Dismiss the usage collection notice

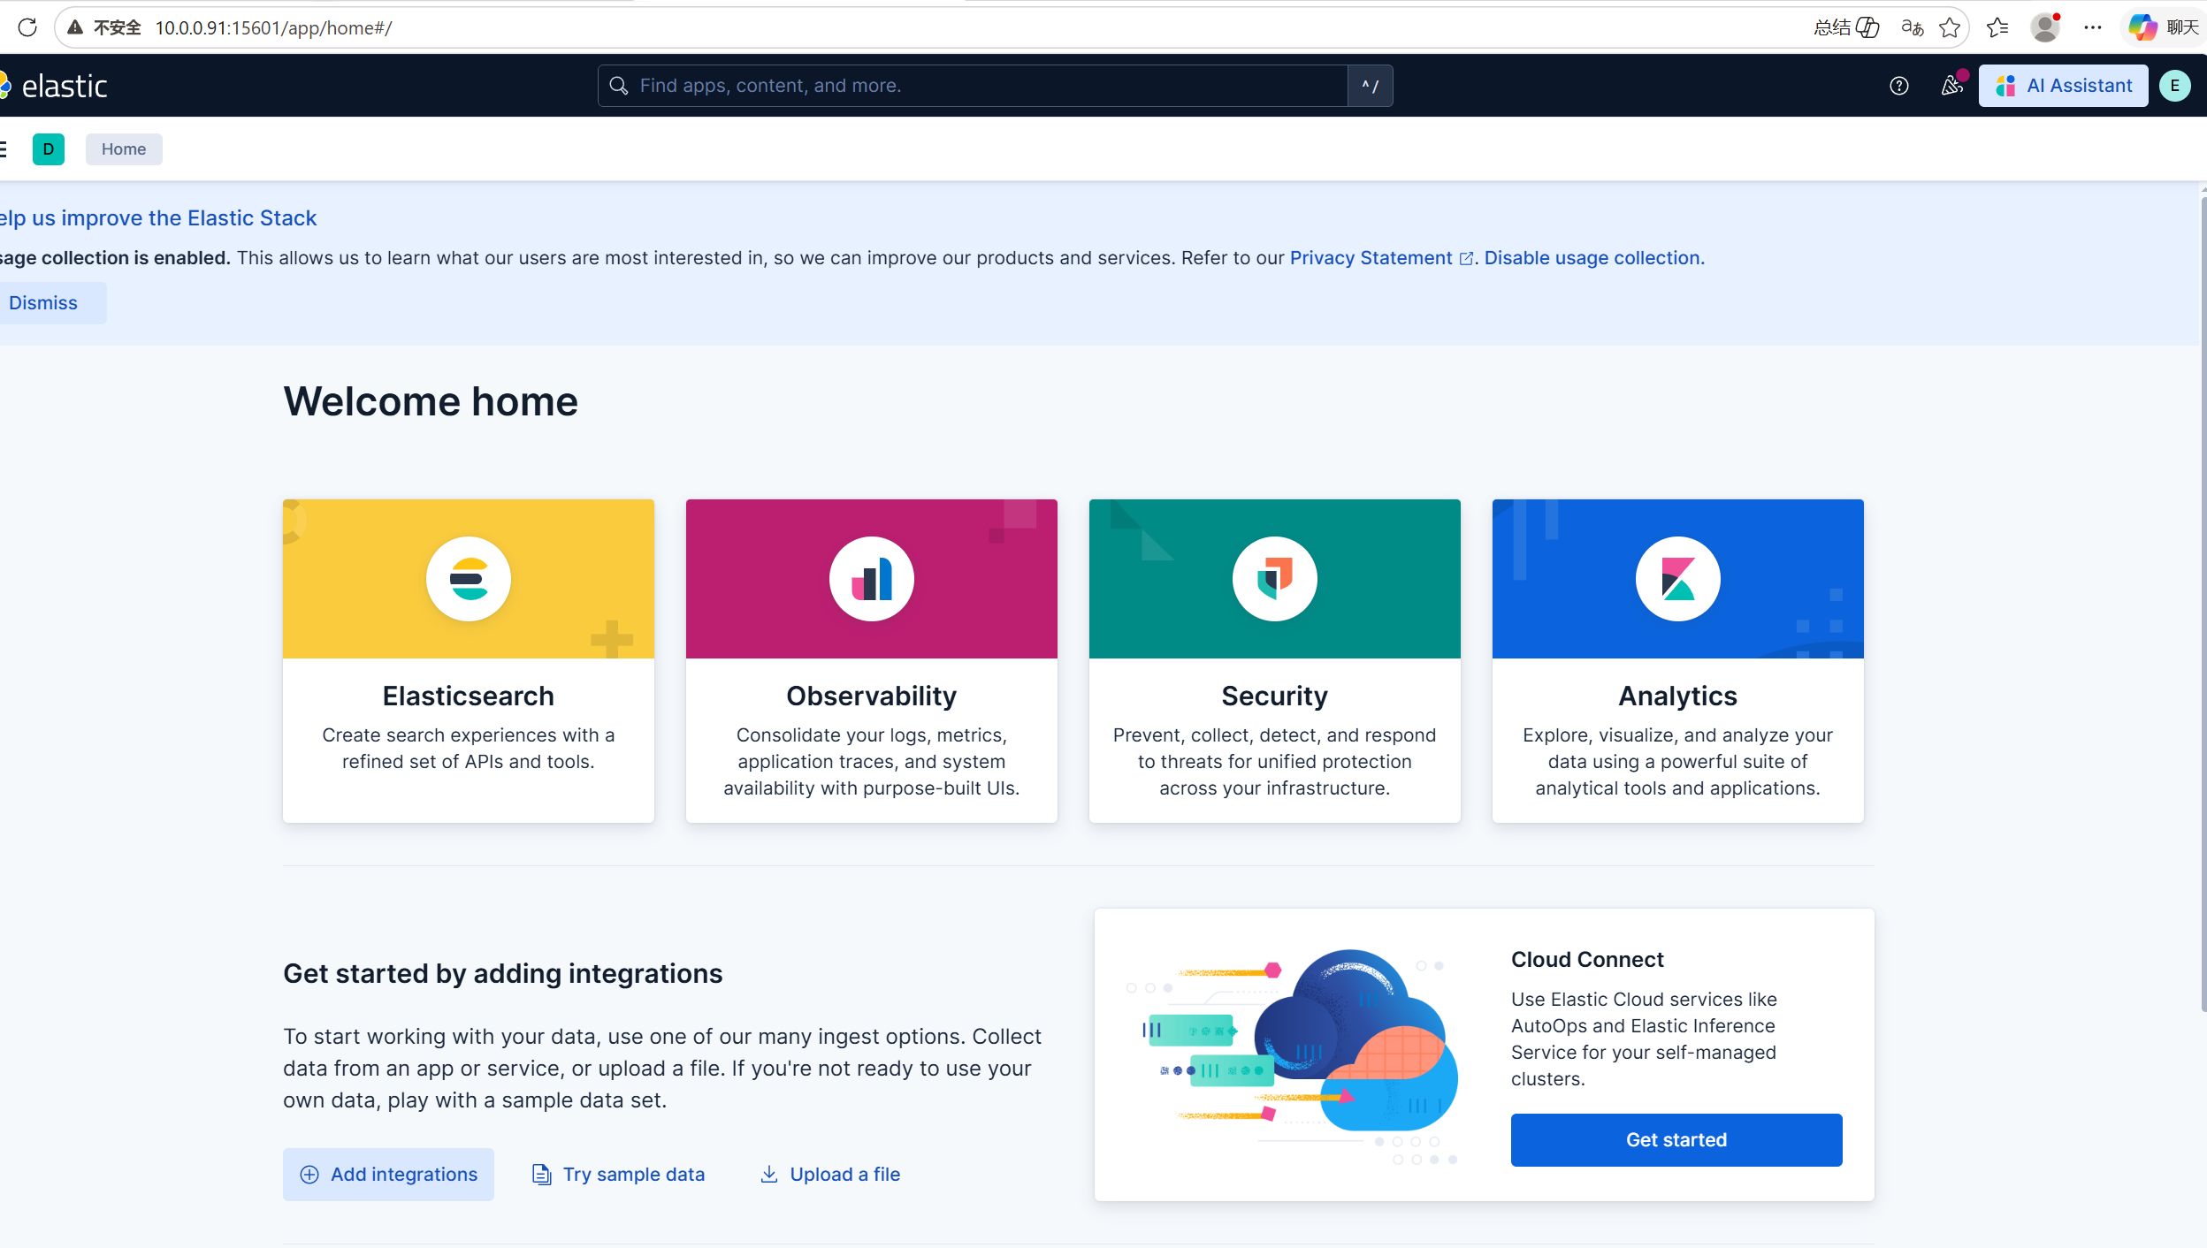coord(44,303)
